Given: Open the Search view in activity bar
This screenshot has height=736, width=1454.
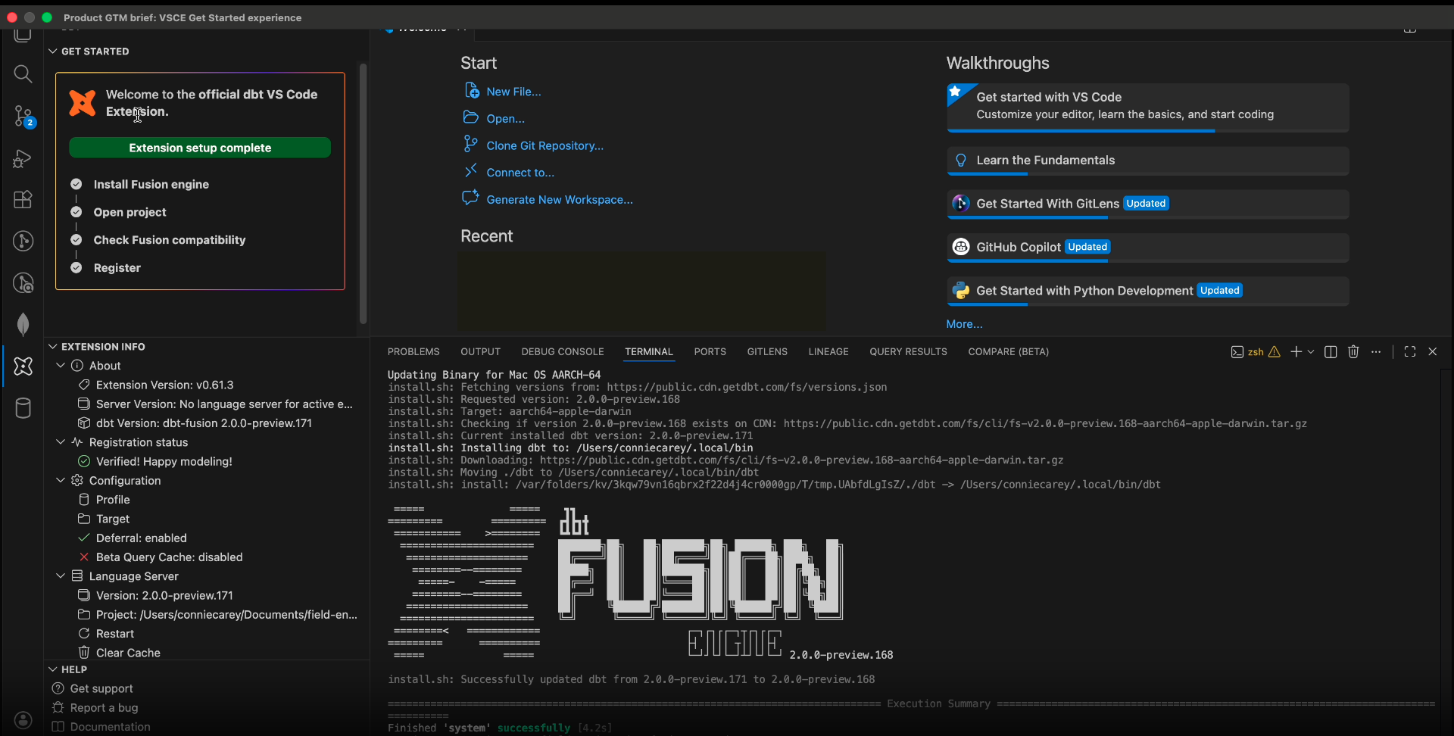Looking at the screenshot, I should [x=23, y=73].
